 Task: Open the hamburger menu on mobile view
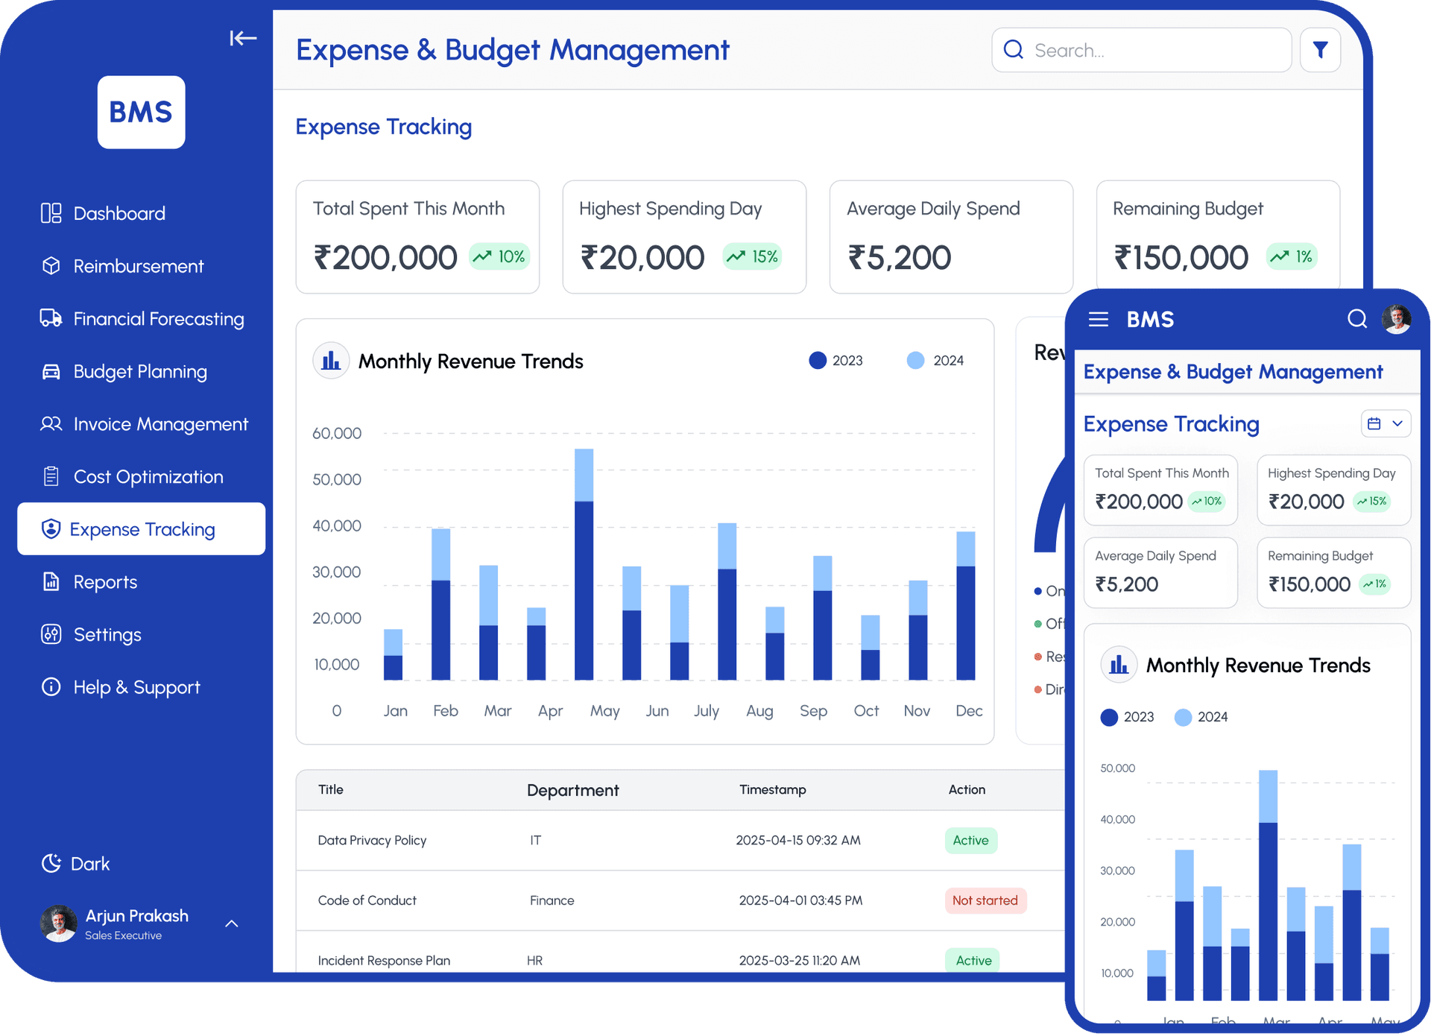point(1098,319)
